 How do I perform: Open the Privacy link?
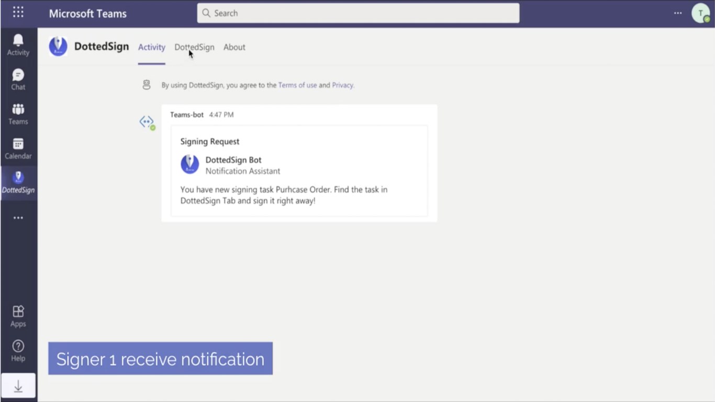click(x=342, y=85)
